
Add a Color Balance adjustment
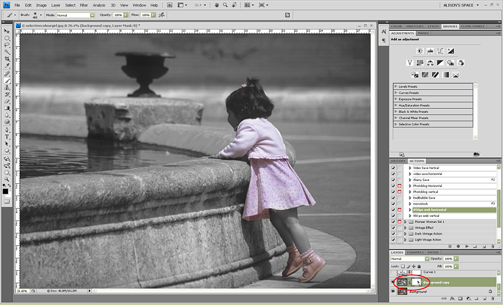click(430, 63)
